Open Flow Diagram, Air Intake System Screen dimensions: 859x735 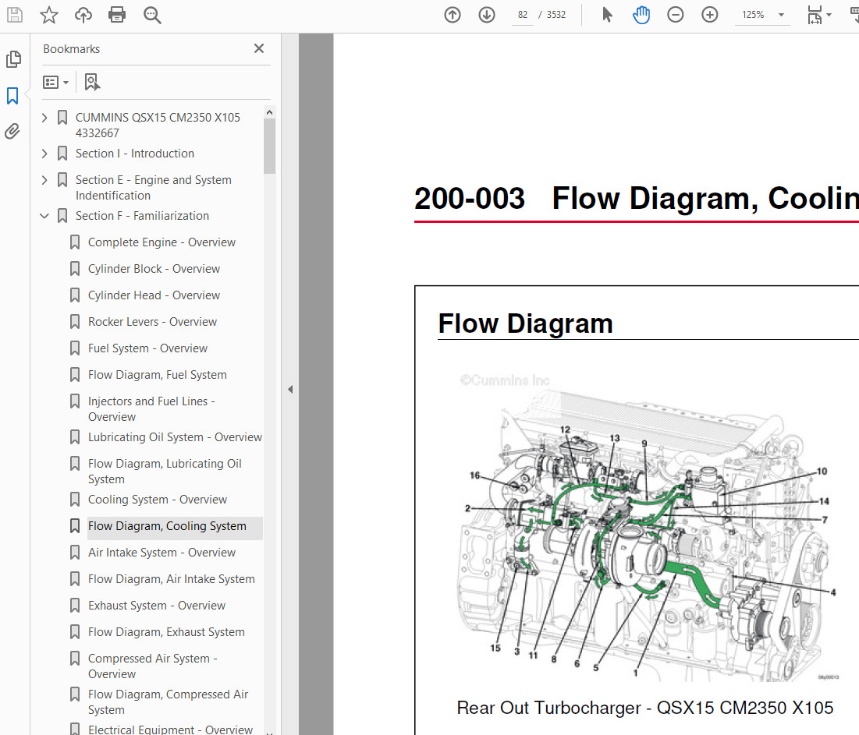coord(172,579)
